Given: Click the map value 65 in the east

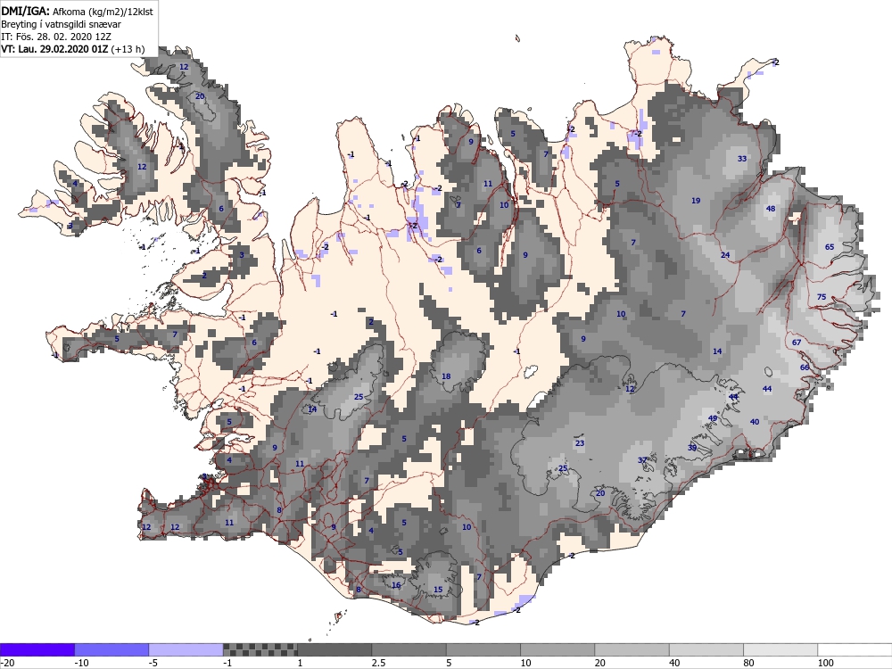Looking at the screenshot, I should click(830, 247).
